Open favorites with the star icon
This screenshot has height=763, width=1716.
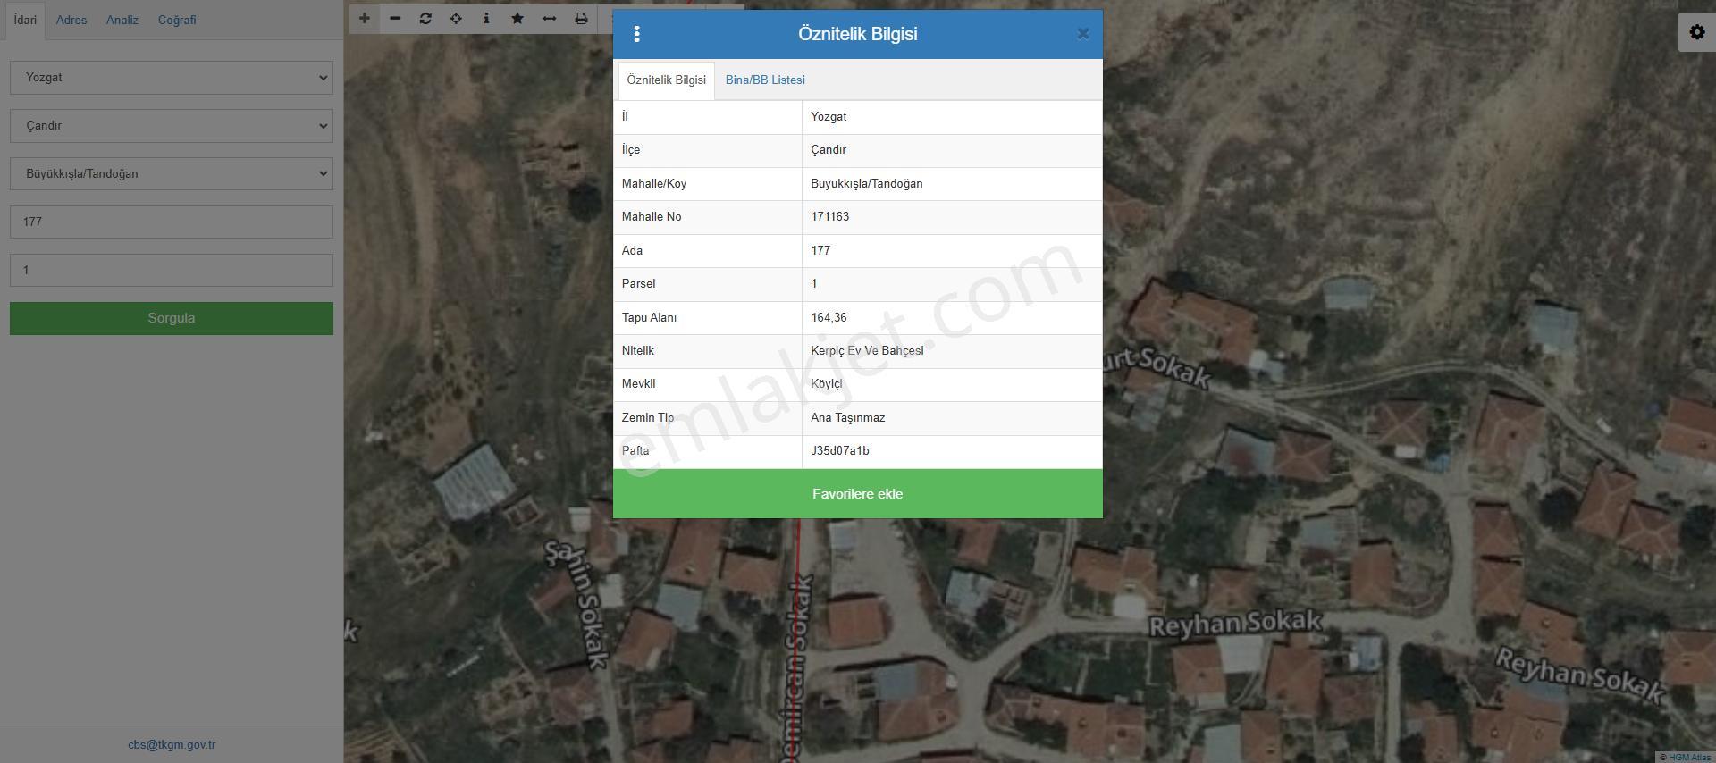point(517,19)
